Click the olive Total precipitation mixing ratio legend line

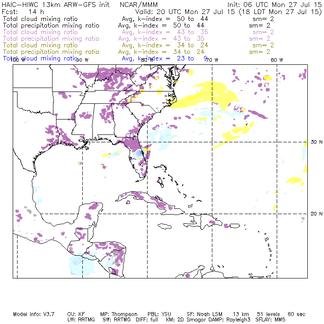(x=51, y=52)
